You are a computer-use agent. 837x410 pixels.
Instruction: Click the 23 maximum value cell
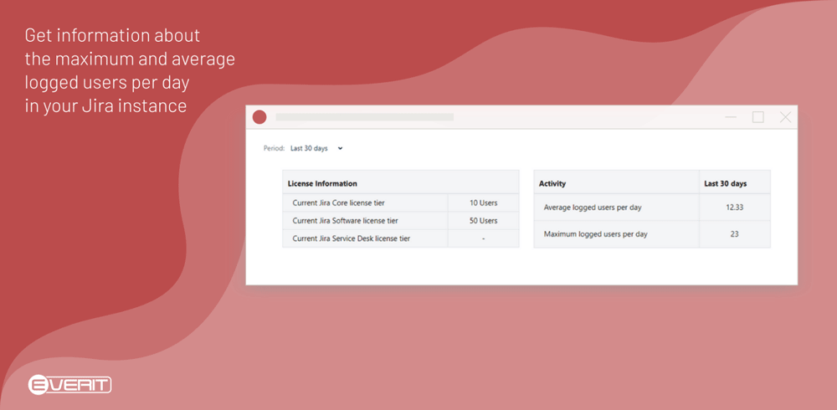coord(735,233)
